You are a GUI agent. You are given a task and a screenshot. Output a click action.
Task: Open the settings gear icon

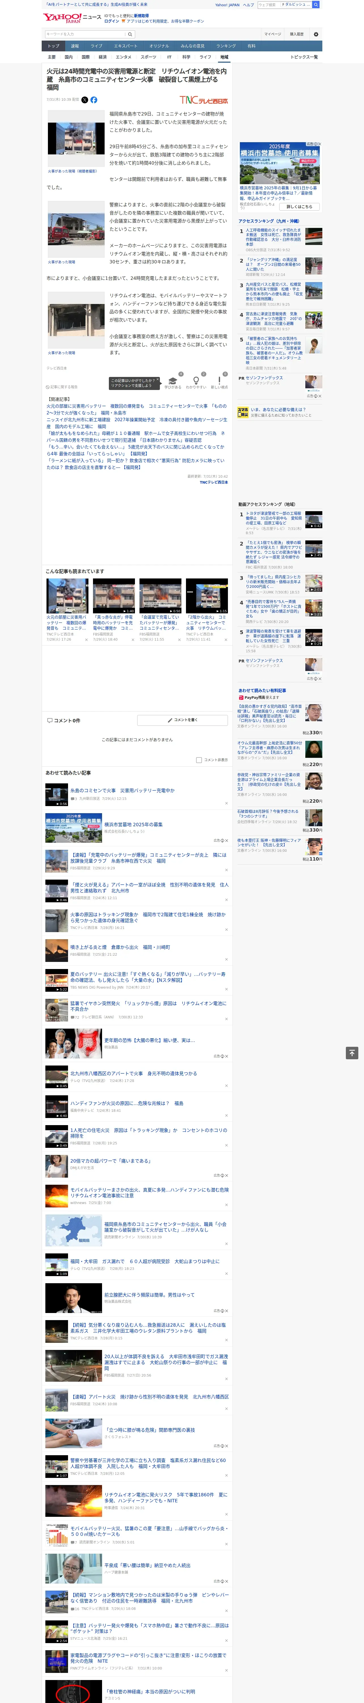[316, 34]
